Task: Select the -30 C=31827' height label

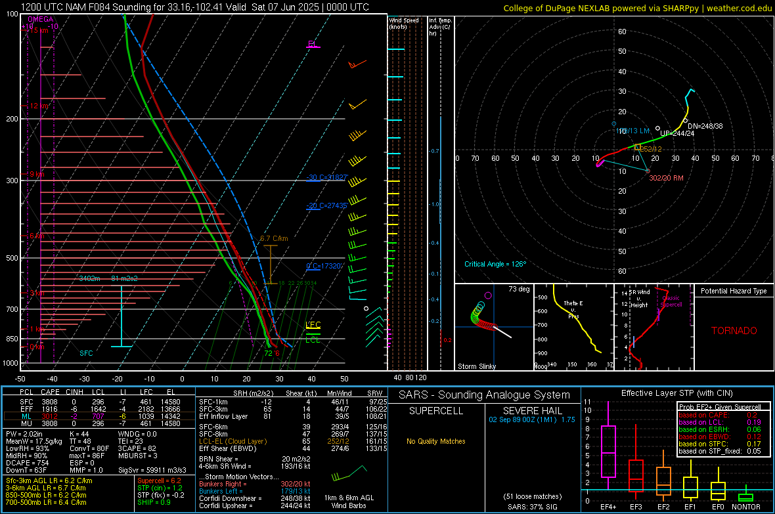Action: point(326,177)
